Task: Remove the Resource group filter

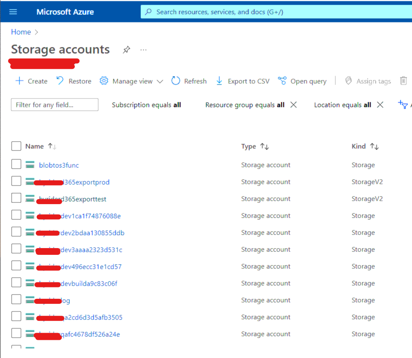Action: click(x=294, y=105)
